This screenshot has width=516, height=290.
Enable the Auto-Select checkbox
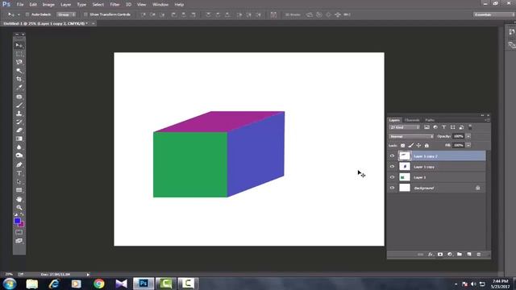(x=27, y=14)
